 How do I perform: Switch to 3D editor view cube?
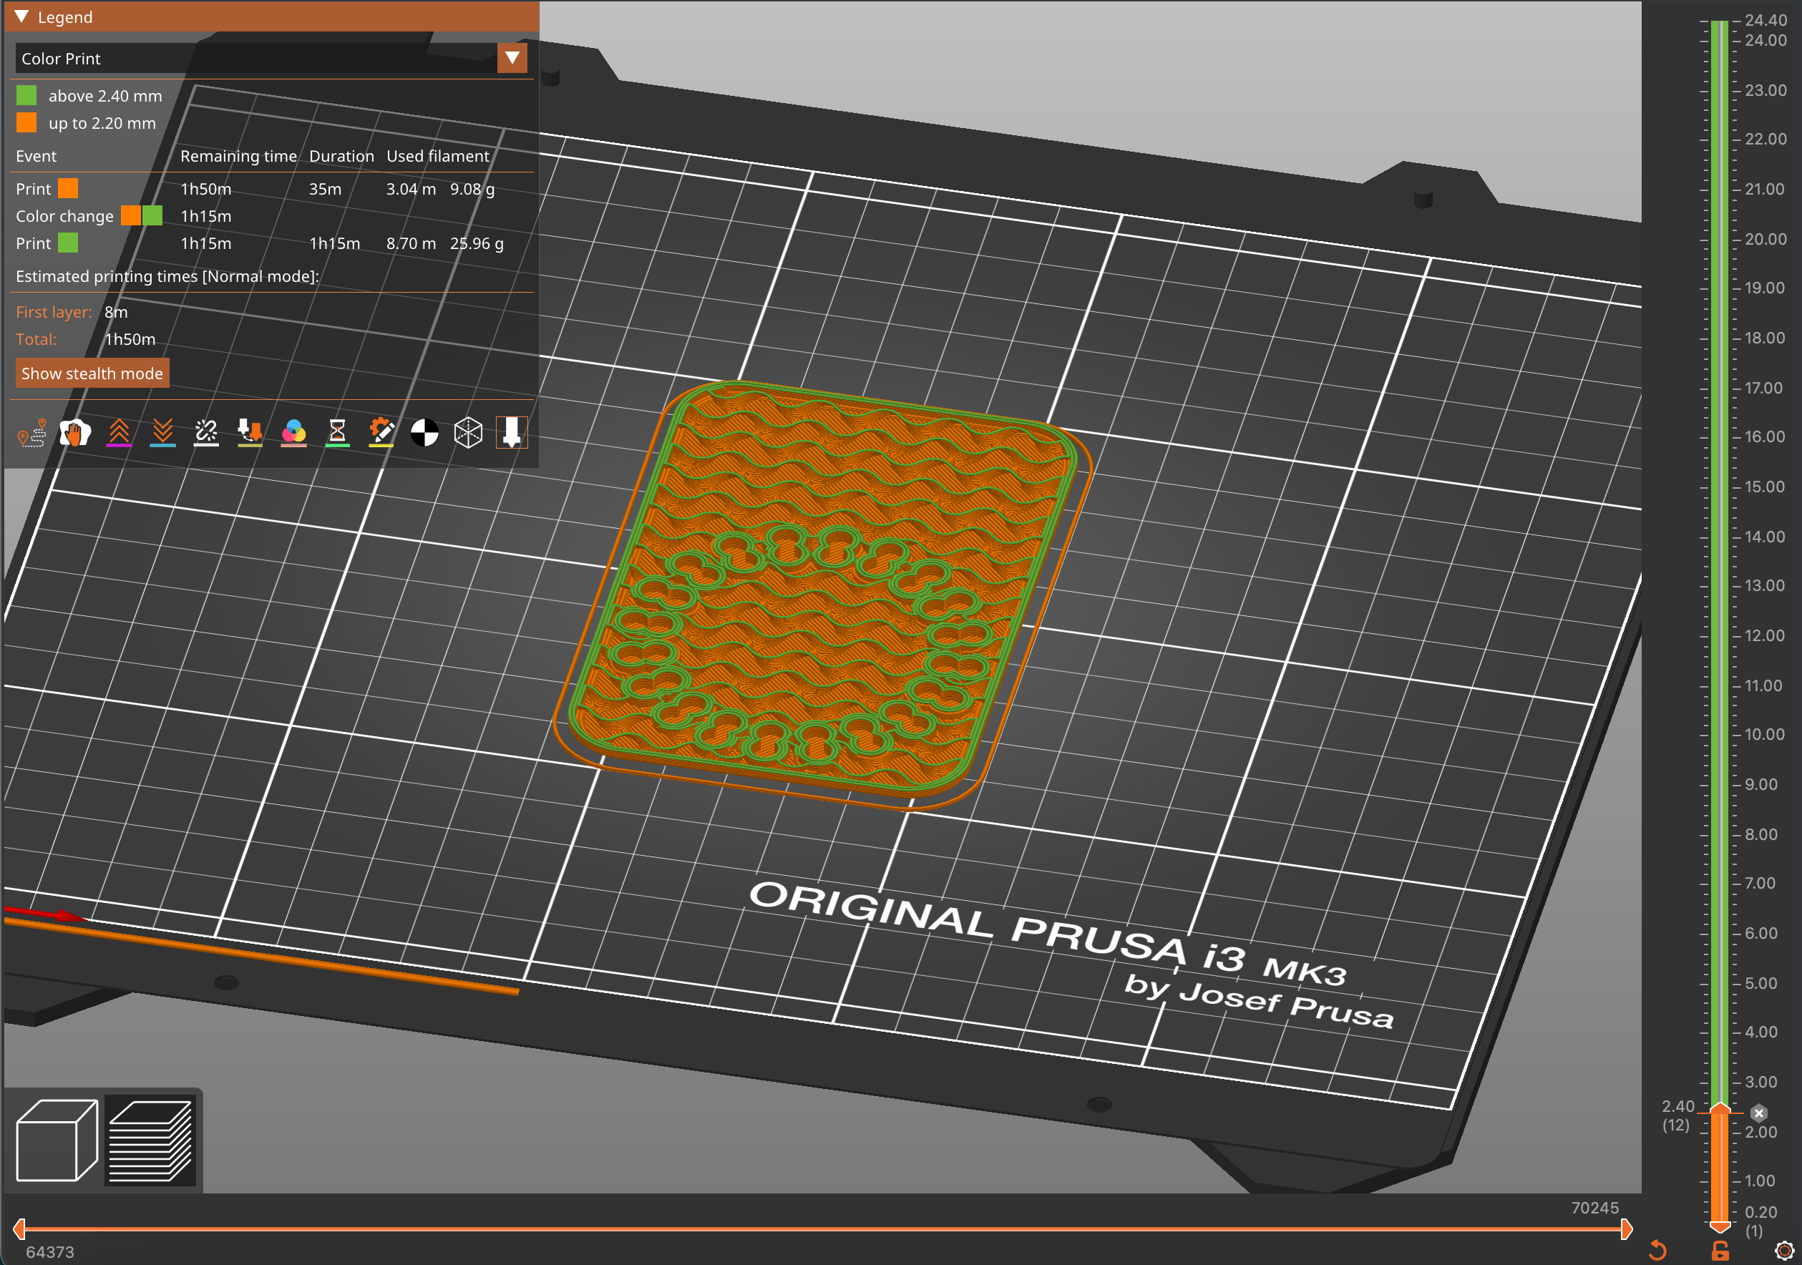[57, 1140]
